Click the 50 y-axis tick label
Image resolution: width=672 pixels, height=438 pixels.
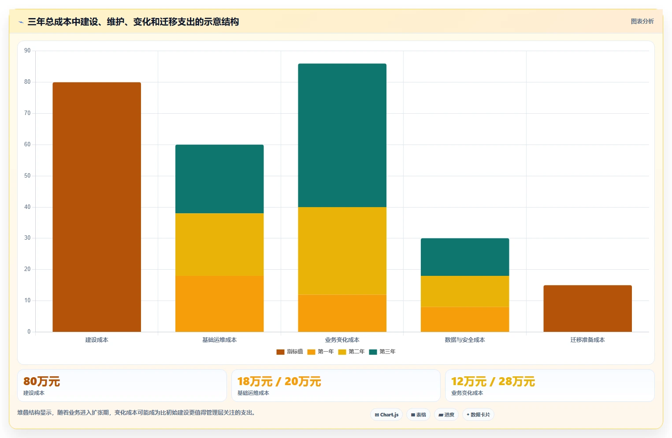pyautogui.click(x=27, y=176)
